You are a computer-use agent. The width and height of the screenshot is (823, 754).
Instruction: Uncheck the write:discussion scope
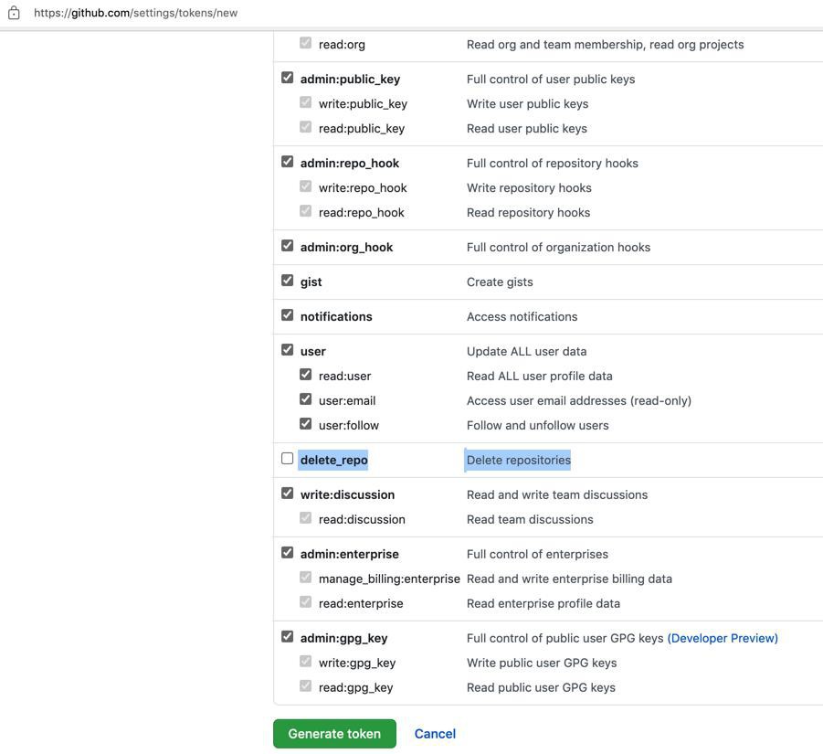(x=287, y=493)
